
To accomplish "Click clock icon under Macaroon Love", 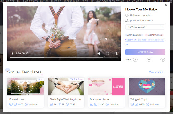I will pos(107,104).
